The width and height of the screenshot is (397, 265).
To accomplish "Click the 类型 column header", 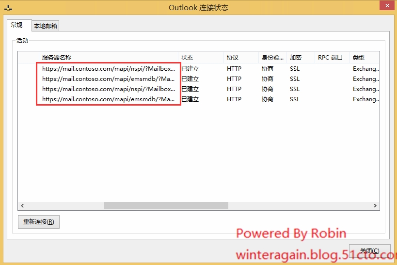I will 365,58.
